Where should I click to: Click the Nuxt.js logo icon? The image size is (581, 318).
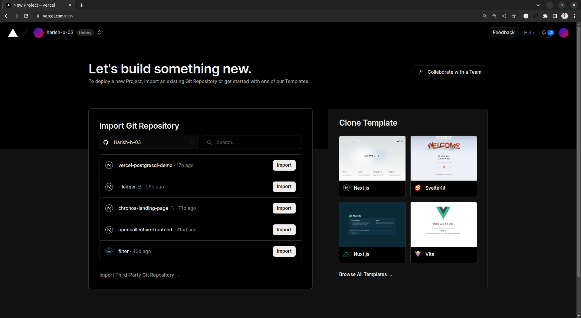pyautogui.click(x=346, y=254)
